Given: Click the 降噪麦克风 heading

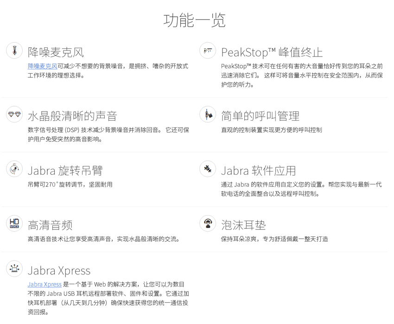Looking at the screenshot, I should tap(56, 52).
